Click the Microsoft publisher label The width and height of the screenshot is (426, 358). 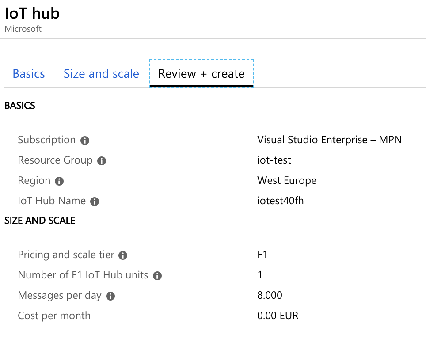point(23,29)
